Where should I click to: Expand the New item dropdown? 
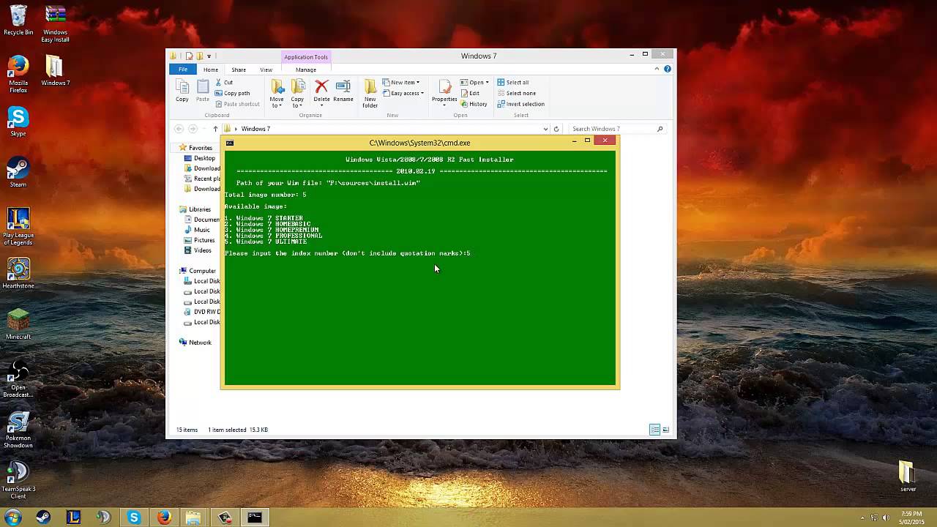click(400, 83)
